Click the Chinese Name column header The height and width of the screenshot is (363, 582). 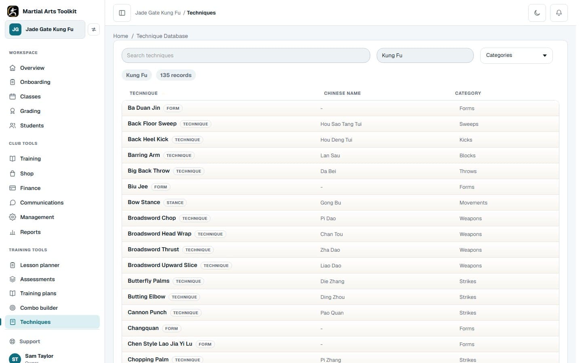coord(342,93)
